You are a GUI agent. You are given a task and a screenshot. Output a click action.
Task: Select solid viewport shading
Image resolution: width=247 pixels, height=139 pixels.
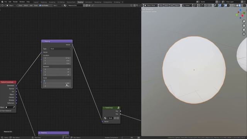click(237, 5)
